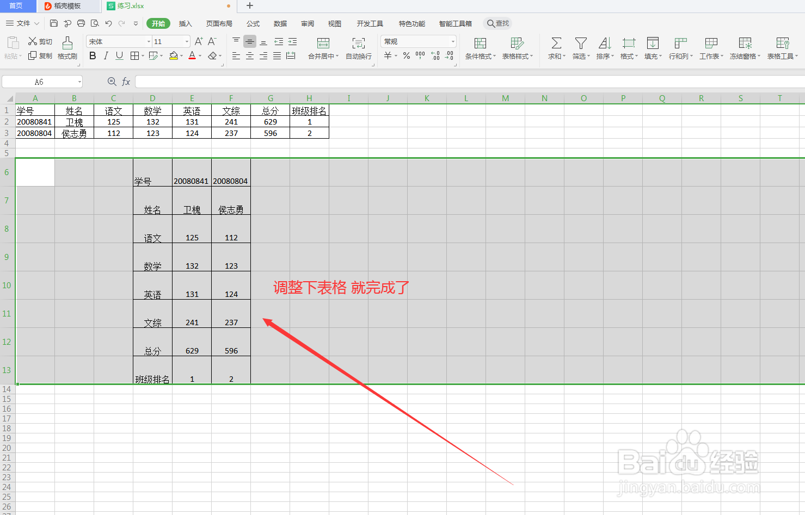The image size is (805, 515).
Task: Apply thousands separator format
Action: (420, 55)
